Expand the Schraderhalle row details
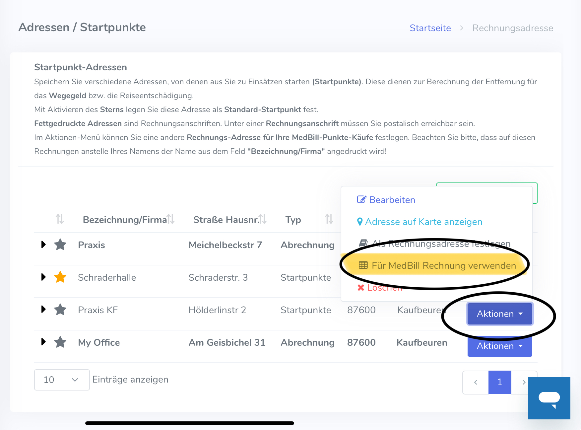Viewport: 581px width, 430px height. tap(43, 277)
